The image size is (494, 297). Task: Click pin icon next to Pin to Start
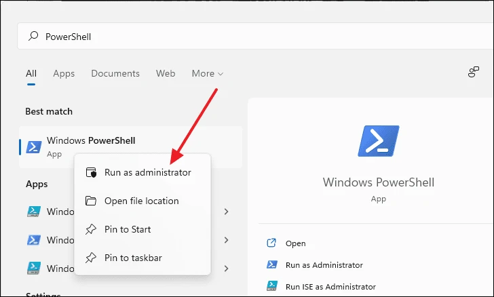pyautogui.click(x=91, y=229)
